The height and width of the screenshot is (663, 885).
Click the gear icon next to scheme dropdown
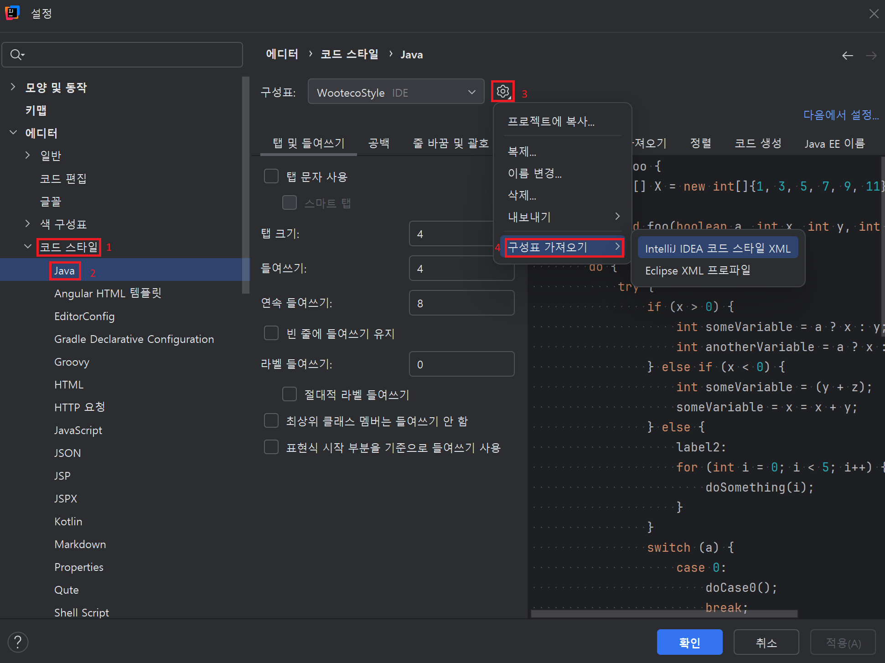pyautogui.click(x=502, y=92)
